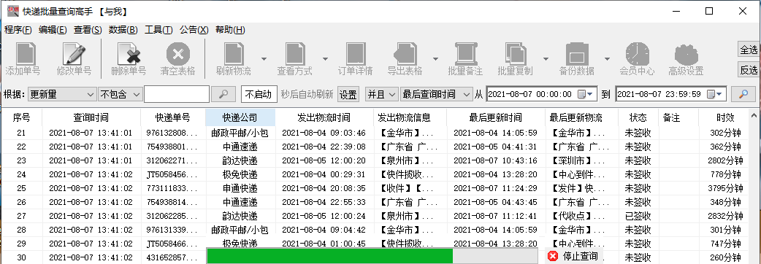Click the 导出表格 icon
Screen dimensions: 761x264
pos(405,53)
